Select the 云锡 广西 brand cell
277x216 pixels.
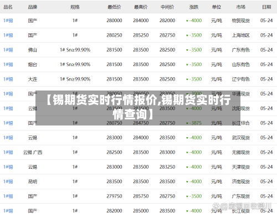pyautogui.click(x=33, y=152)
